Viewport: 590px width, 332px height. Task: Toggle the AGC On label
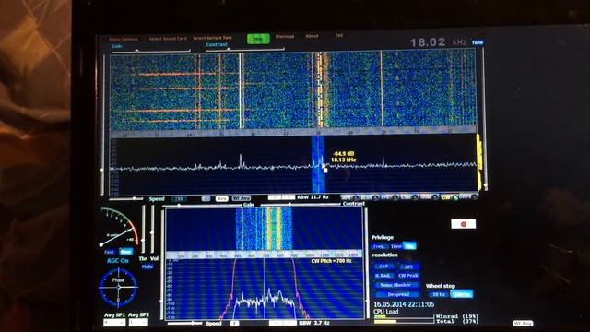pyautogui.click(x=117, y=260)
